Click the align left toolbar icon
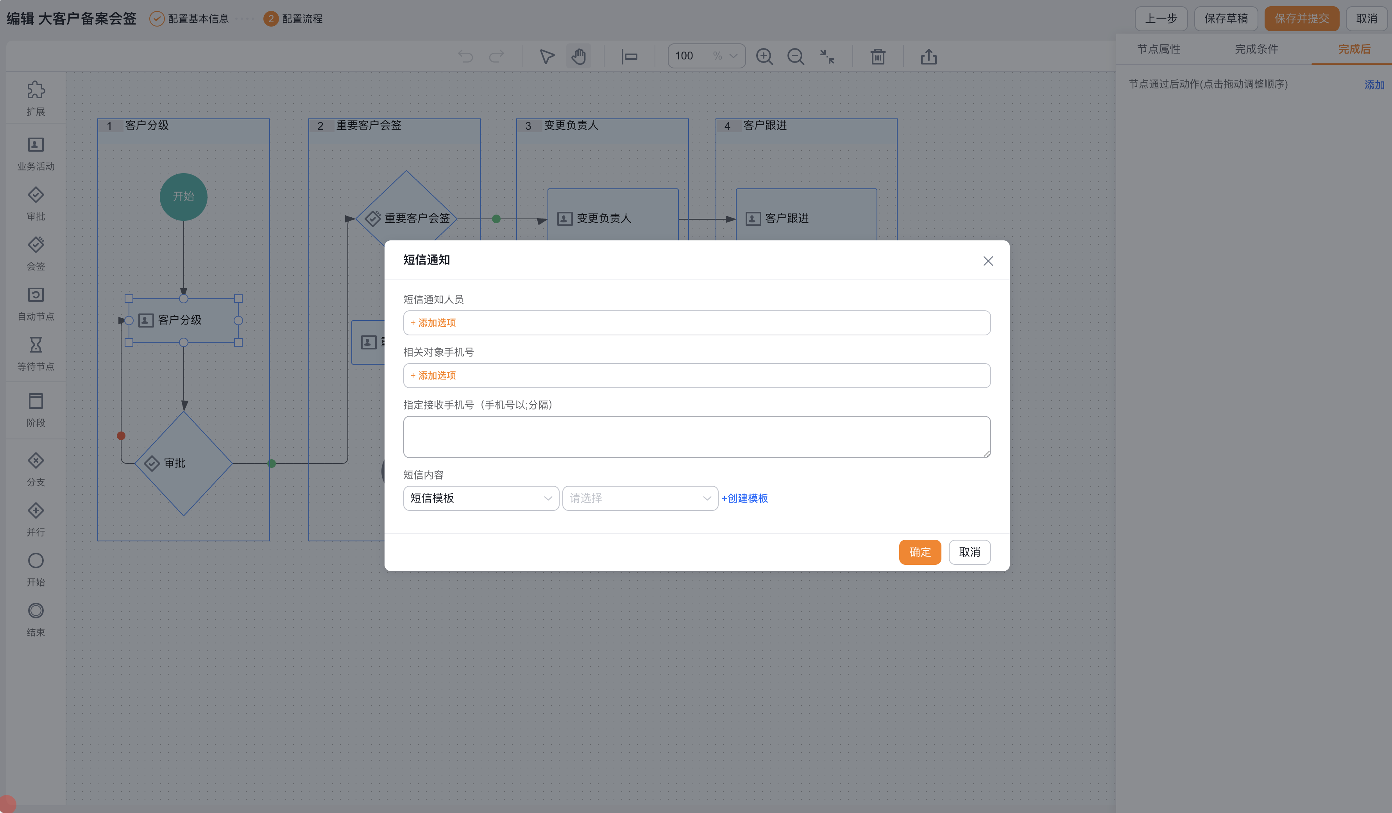This screenshot has width=1392, height=813. pos(629,56)
